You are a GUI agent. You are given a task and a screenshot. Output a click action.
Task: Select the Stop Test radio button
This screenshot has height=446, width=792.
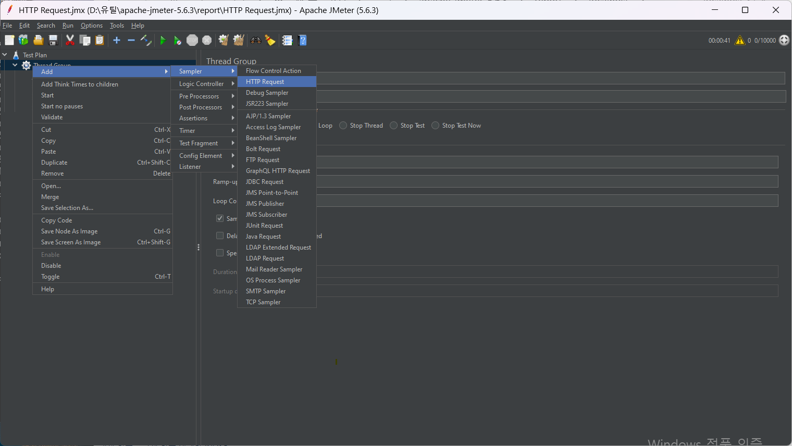393,126
